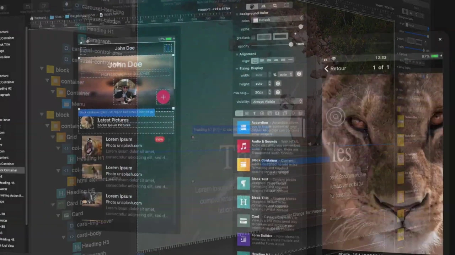Open the width unit auto dropdown
Image resolution: width=455 pixels, height=255 pixels.
(286, 74)
